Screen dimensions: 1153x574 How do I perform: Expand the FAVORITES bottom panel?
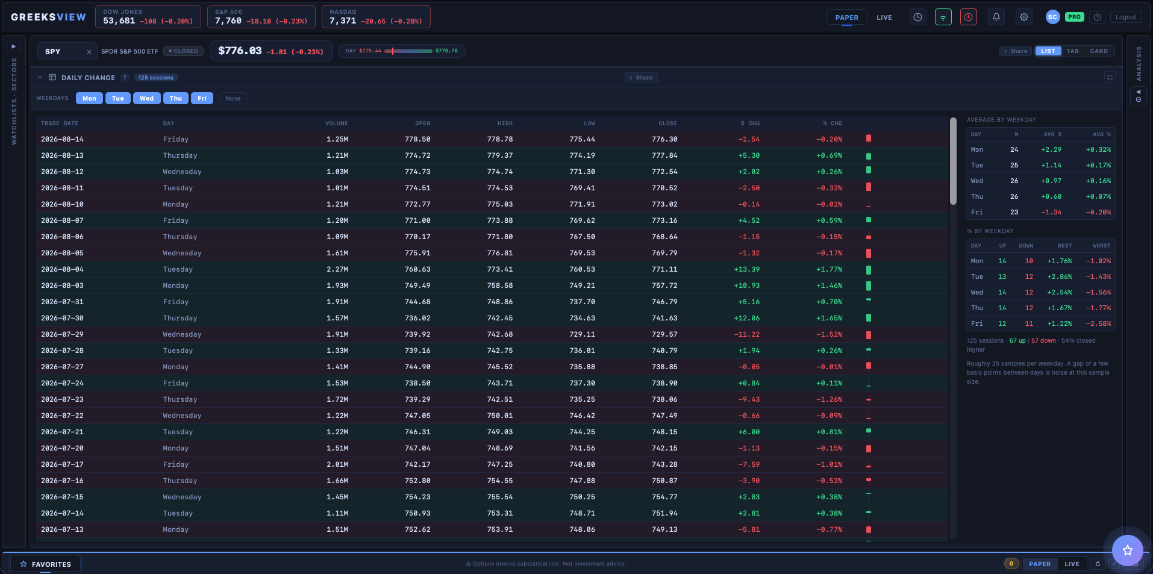(x=46, y=564)
